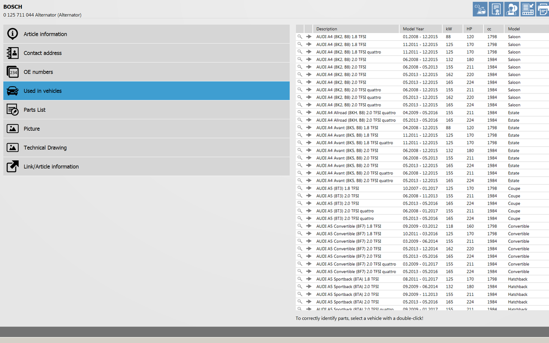Click magnifier for A5 (8T3) 2.0 TFSI quattro 224 HP
The image size is (549, 343).
[300, 218]
